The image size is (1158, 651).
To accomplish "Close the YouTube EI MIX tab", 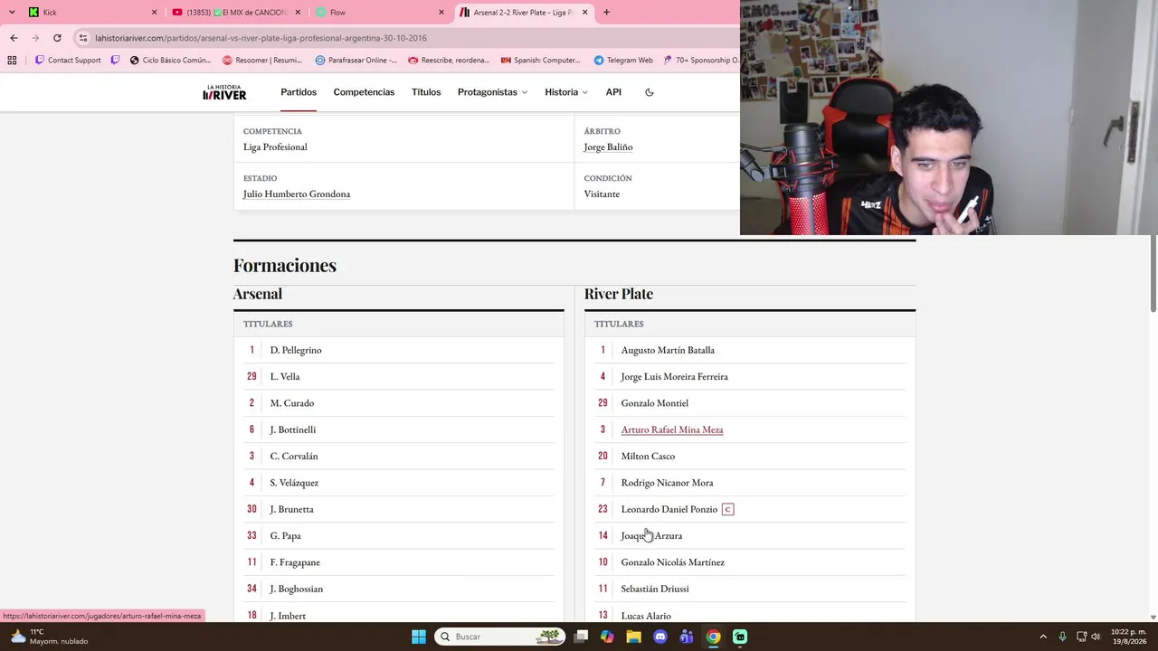I will 298,12.
